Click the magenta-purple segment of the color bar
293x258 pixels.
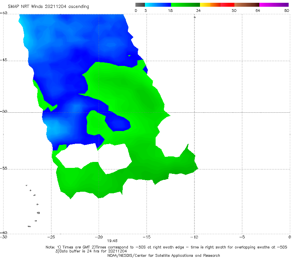(274, 5)
